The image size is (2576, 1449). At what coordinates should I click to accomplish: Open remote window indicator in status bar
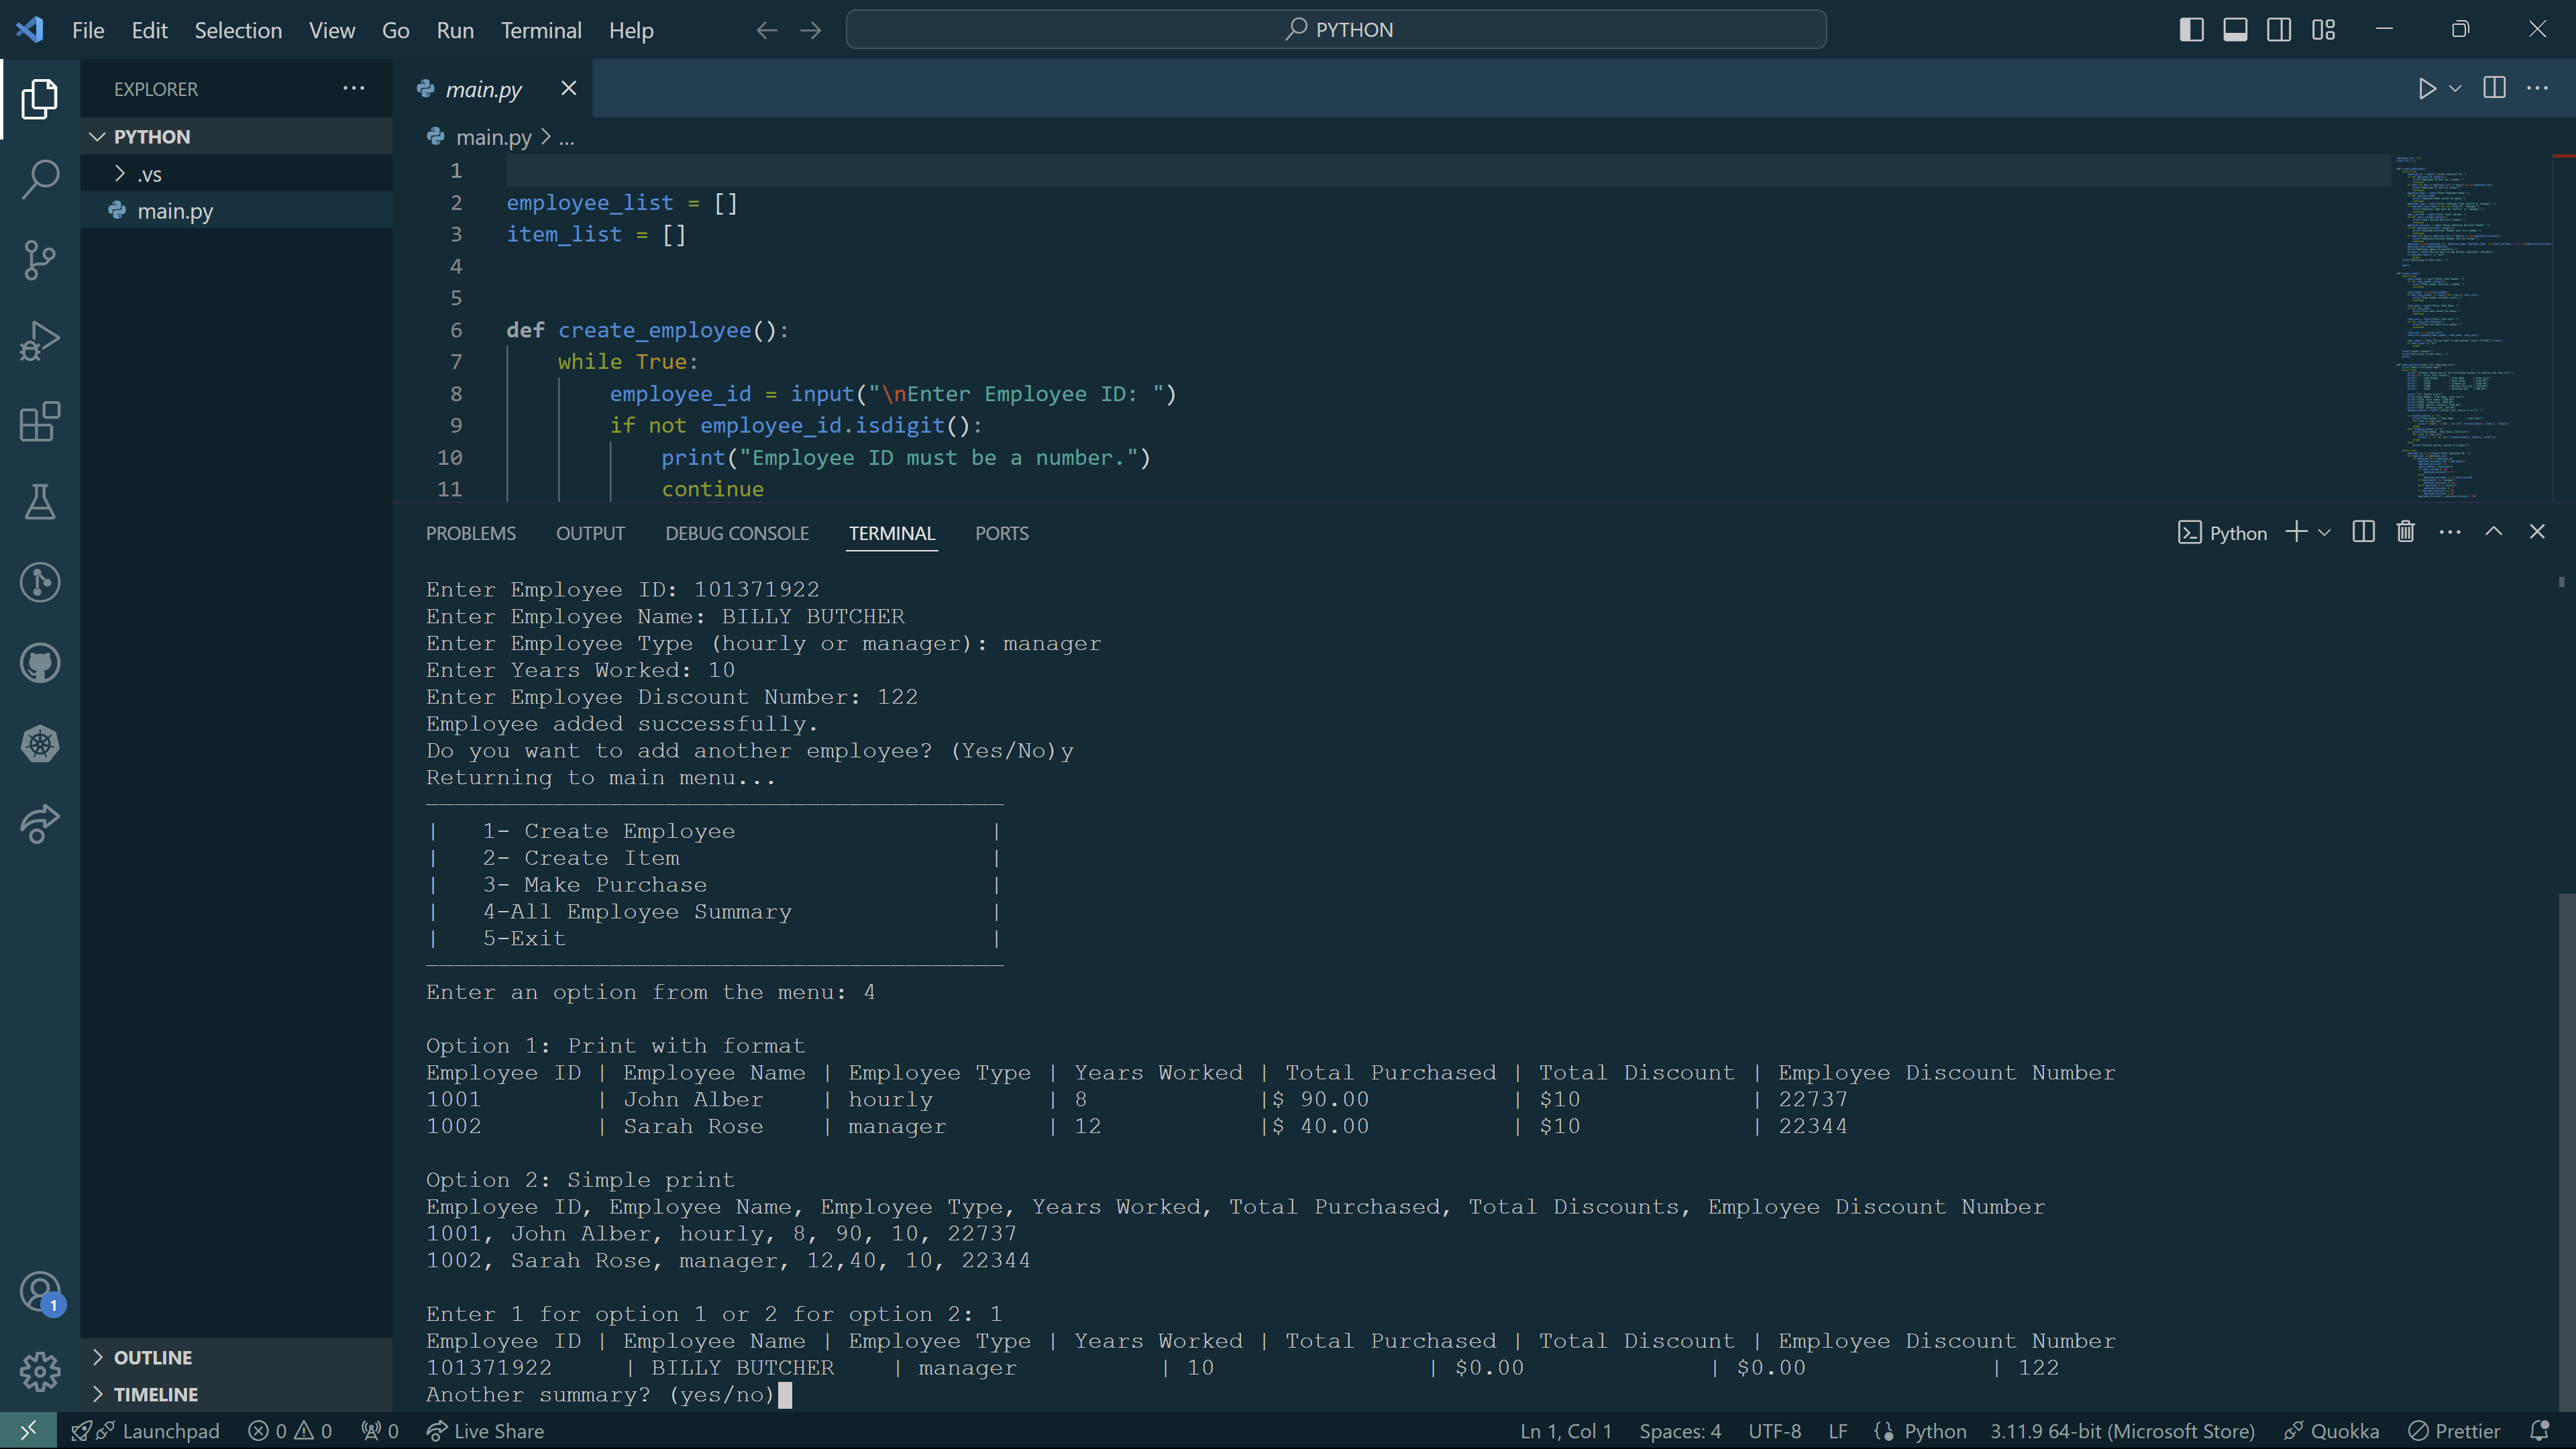[28, 1431]
